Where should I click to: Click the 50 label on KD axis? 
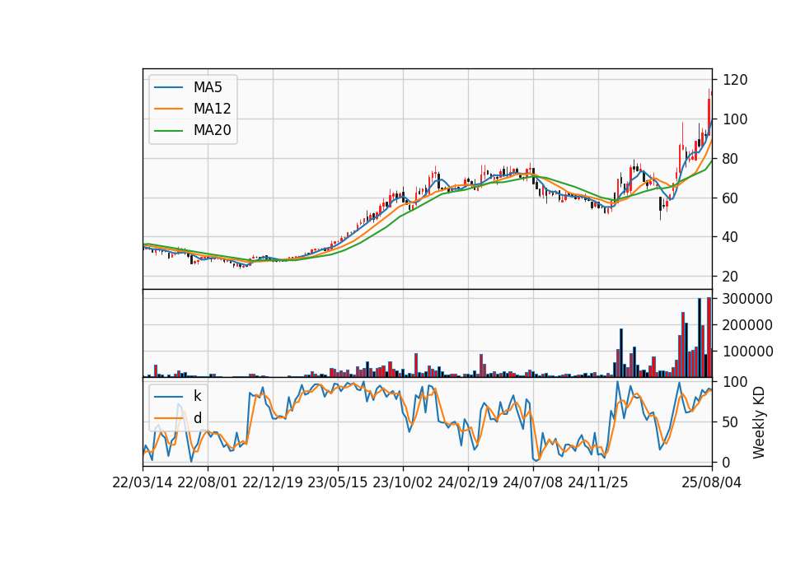pyautogui.click(x=732, y=422)
